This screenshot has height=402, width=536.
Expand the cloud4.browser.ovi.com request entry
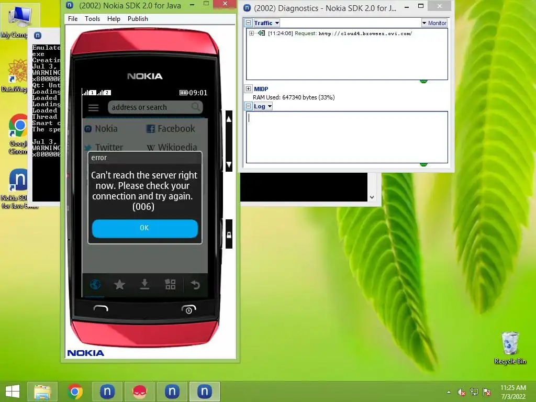pyautogui.click(x=251, y=33)
